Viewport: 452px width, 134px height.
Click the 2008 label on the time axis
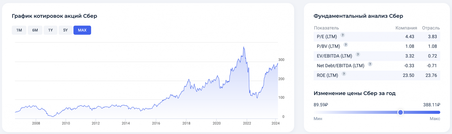pos(36,123)
